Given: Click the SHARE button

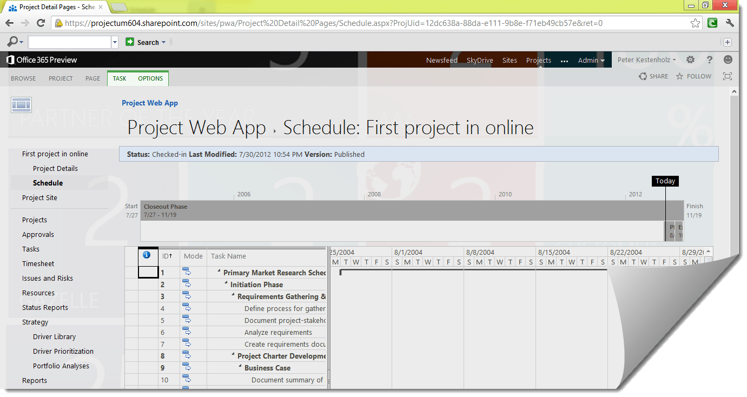Looking at the screenshot, I should [653, 76].
